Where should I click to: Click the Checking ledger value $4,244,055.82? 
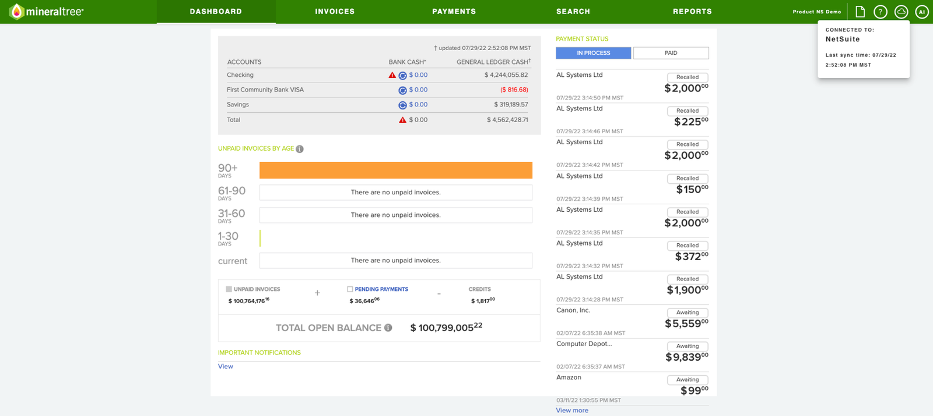pos(506,75)
